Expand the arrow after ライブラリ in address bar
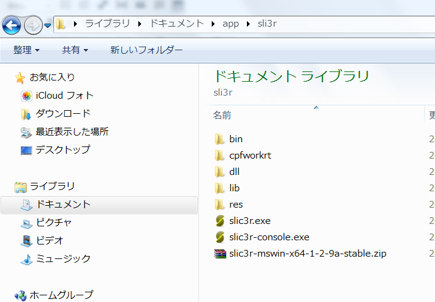Image resolution: width=435 pixels, height=302 pixels. point(140,24)
